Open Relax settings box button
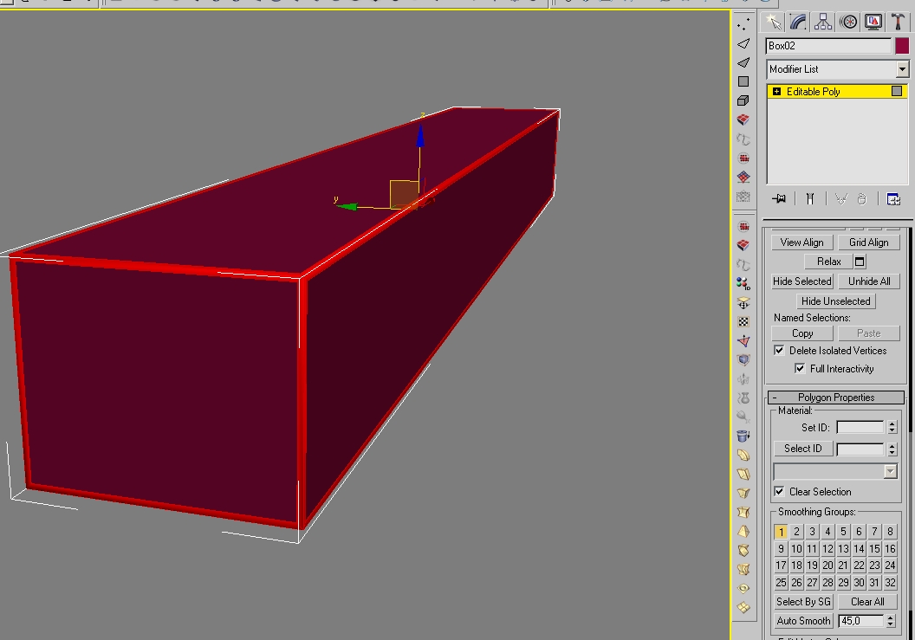The height and width of the screenshot is (640, 915). (x=860, y=262)
